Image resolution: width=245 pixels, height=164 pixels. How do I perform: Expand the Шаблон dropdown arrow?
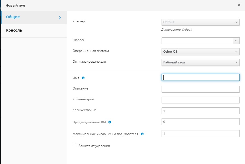click(236, 41)
